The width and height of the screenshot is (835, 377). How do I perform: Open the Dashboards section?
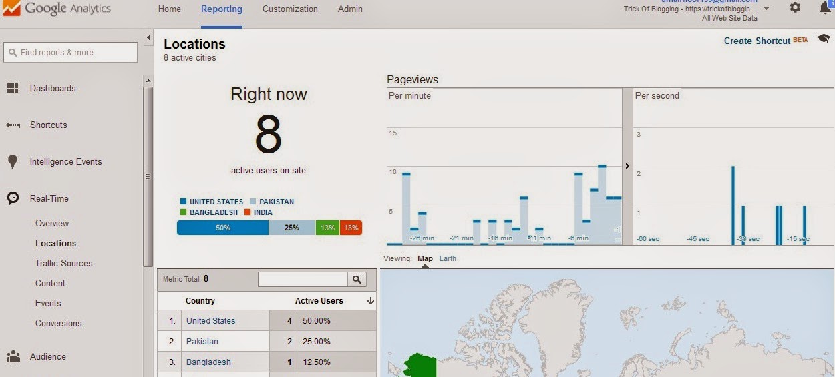pyautogui.click(x=53, y=88)
